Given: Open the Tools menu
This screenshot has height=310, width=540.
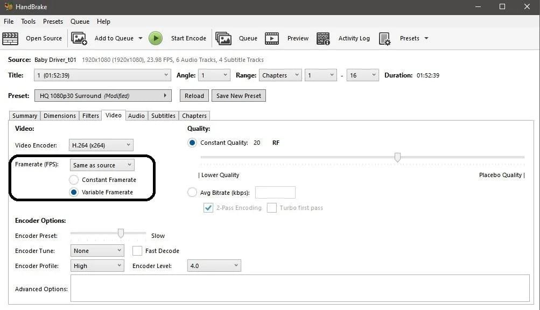Looking at the screenshot, I should (28, 22).
